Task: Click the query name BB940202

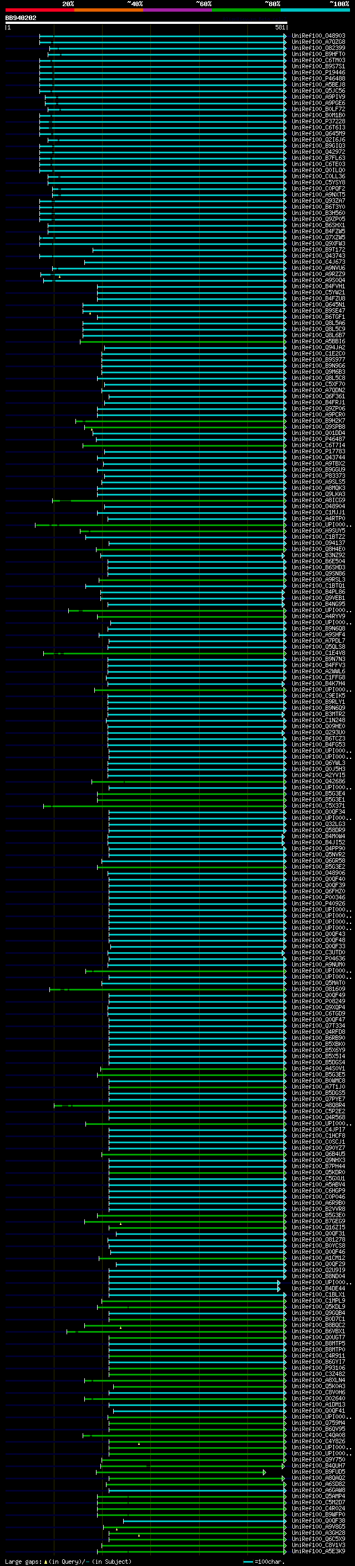Action: click(x=21, y=18)
